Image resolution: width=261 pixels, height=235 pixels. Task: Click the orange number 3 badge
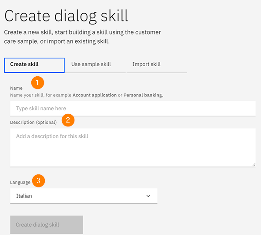39,181
